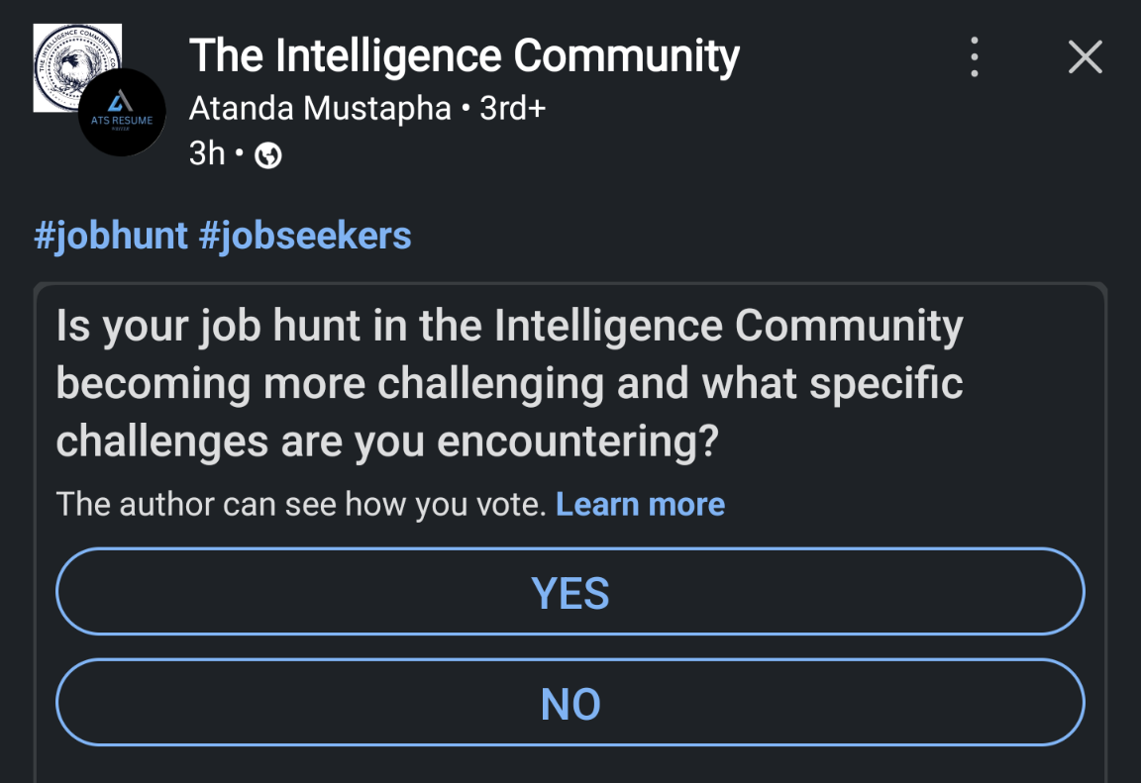Vote YES in the poll
This screenshot has height=783, width=1141.
(570, 592)
